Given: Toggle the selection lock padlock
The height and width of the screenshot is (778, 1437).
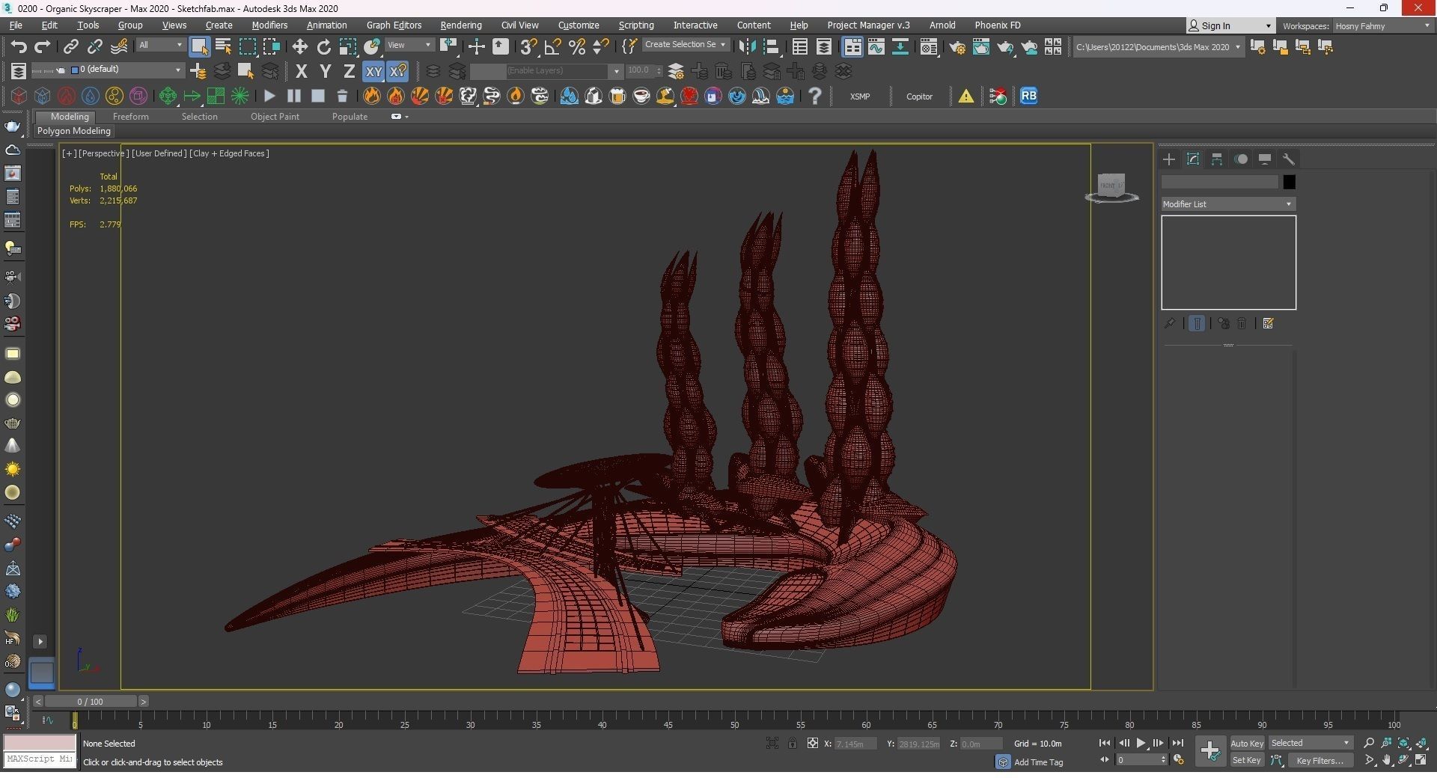Looking at the screenshot, I should [x=792, y=743].
